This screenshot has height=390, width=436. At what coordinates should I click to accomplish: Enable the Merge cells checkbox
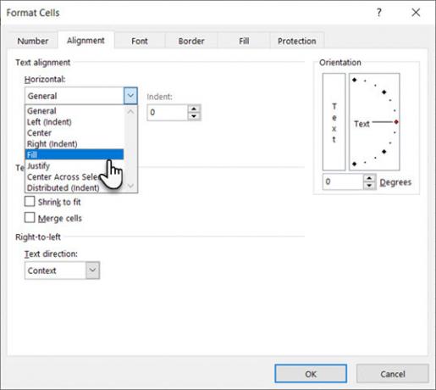pos(30,218)
